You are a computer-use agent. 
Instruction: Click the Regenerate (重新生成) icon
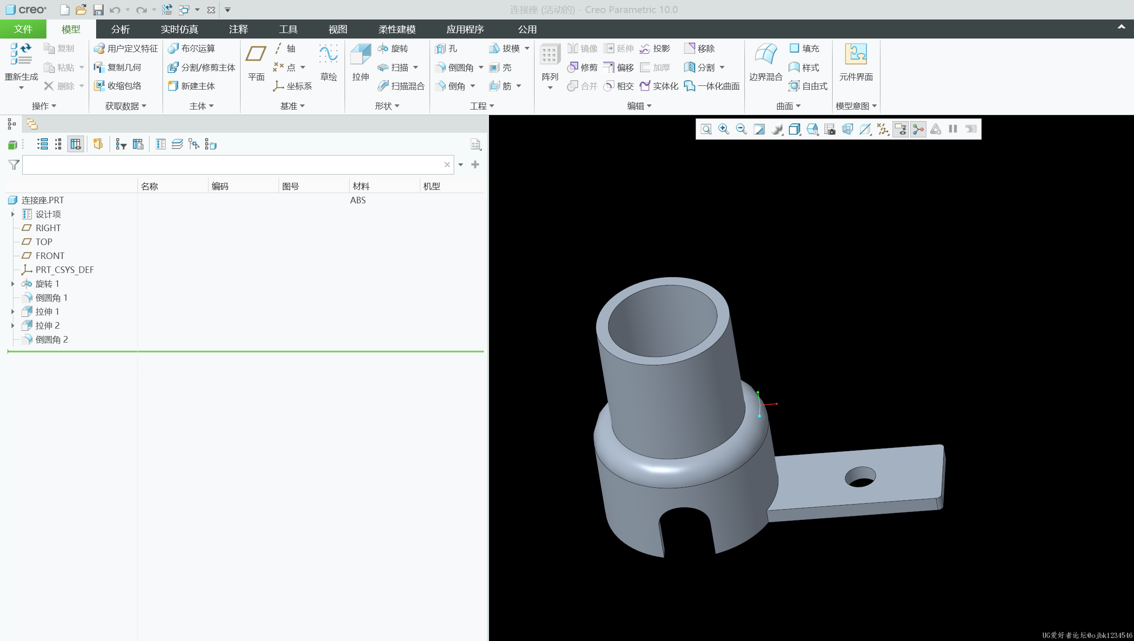(21, 54)
